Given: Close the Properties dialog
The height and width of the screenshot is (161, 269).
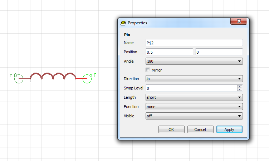Looking at the screenshot, I should 239,21.
